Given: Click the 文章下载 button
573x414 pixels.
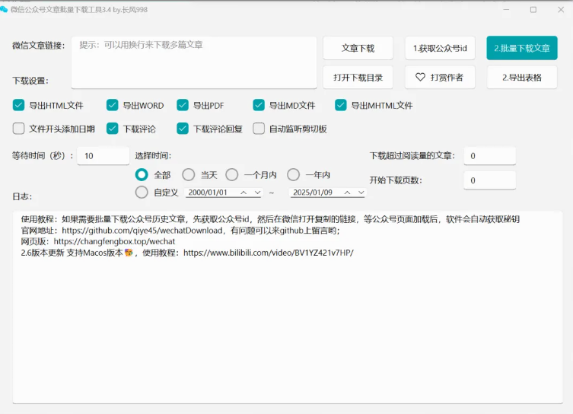Looking at the screenshot, I should point(358,48).
